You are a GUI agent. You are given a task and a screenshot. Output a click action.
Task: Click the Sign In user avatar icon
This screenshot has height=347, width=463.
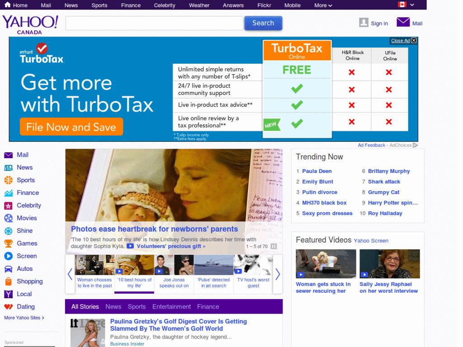pos(364,23)
